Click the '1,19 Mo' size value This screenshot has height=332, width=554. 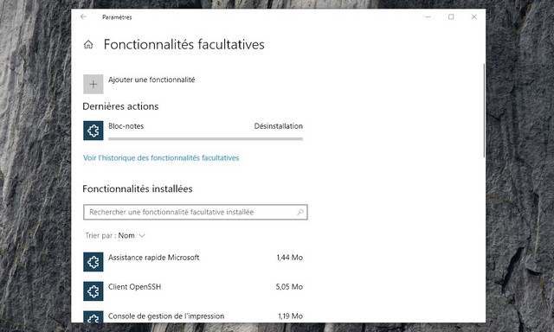point(291,316)
